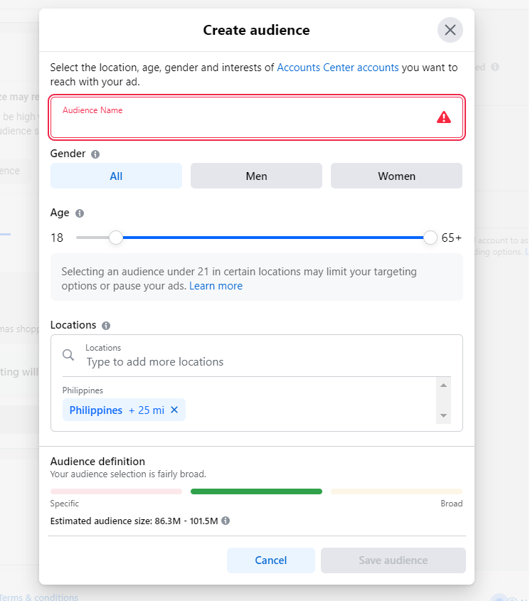Click the locations list scroll up arrow
Image resolution: width=530 pixels, height=601 pixels.
point(443,385)
